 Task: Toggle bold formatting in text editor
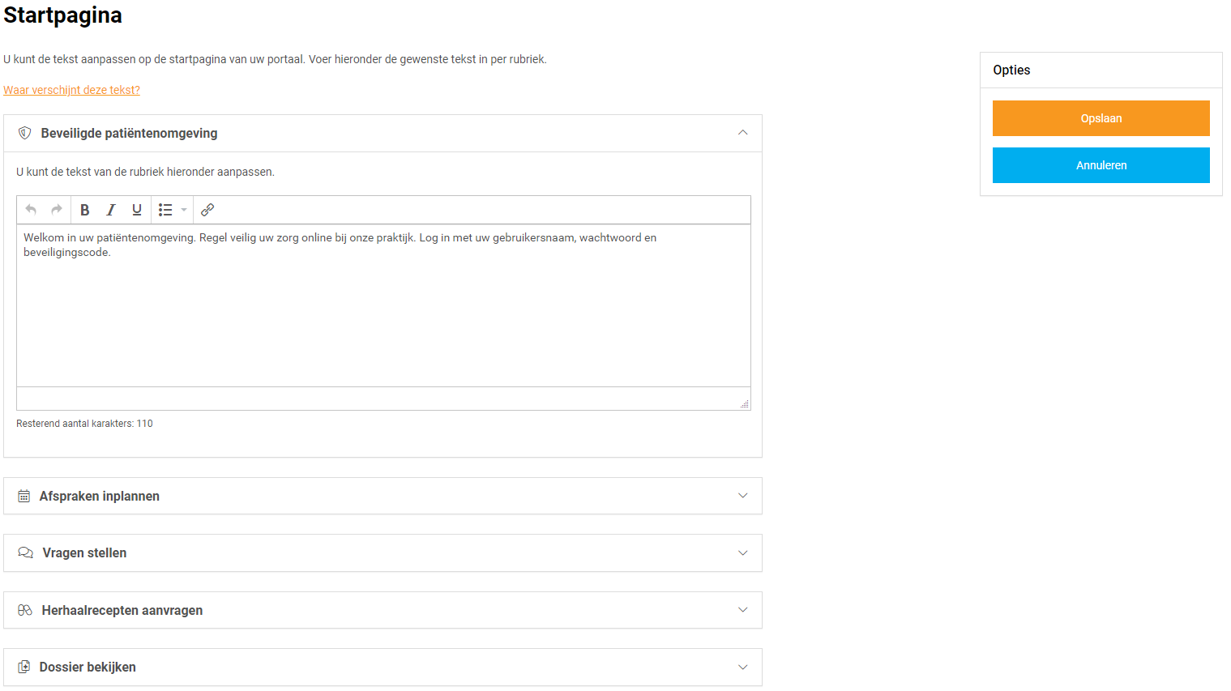tap(84, 210)
